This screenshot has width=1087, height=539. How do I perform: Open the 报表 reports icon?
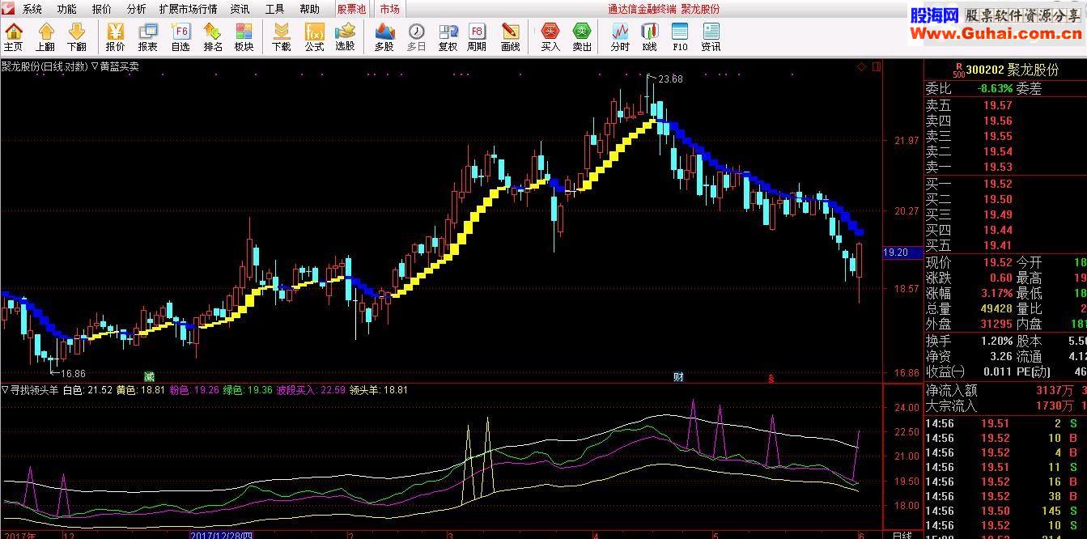coord(148,37)
